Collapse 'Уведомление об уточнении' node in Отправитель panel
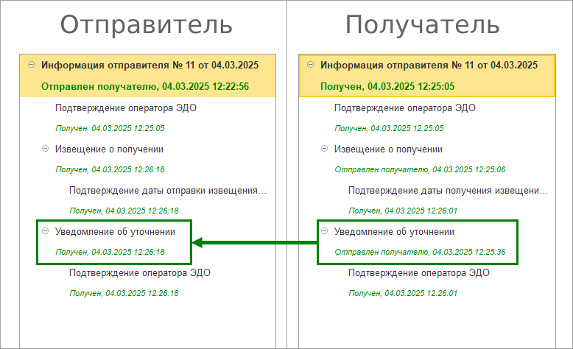Image resolution: width=573 pixels, height=349 pixels. coord(45,231)
